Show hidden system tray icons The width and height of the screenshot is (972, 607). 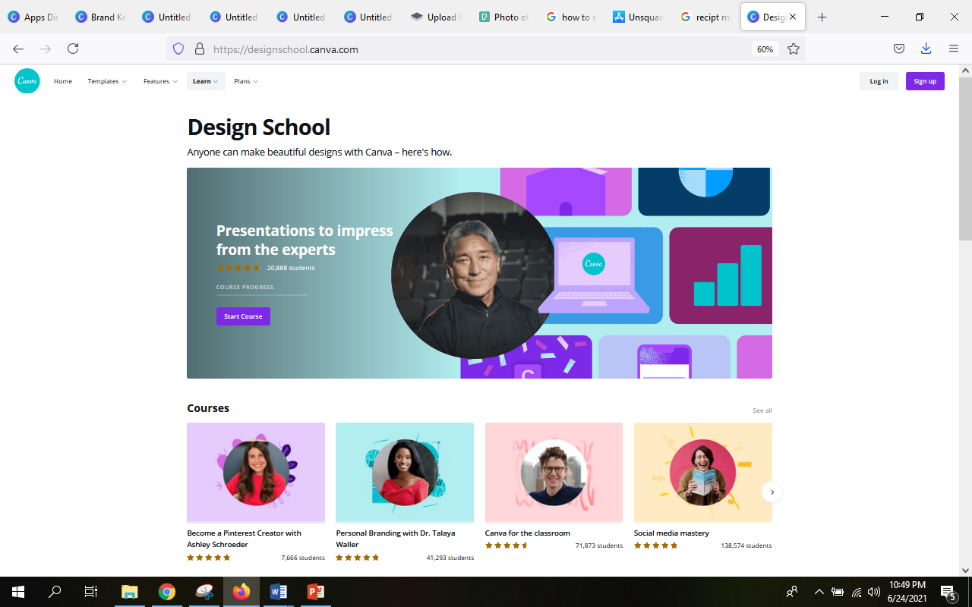[819, 592]
